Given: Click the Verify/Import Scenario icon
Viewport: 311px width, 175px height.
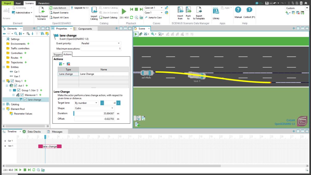Looking at the screenshot, I should click(41, 10).
